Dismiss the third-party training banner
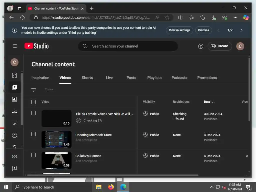 (203, 30)
